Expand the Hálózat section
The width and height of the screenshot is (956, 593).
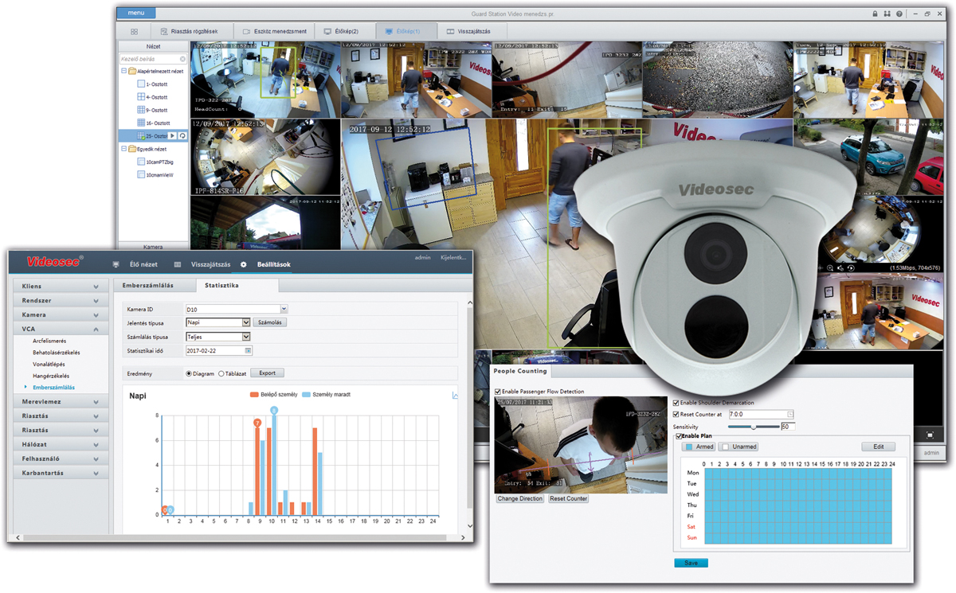click(x=61, y=444)
